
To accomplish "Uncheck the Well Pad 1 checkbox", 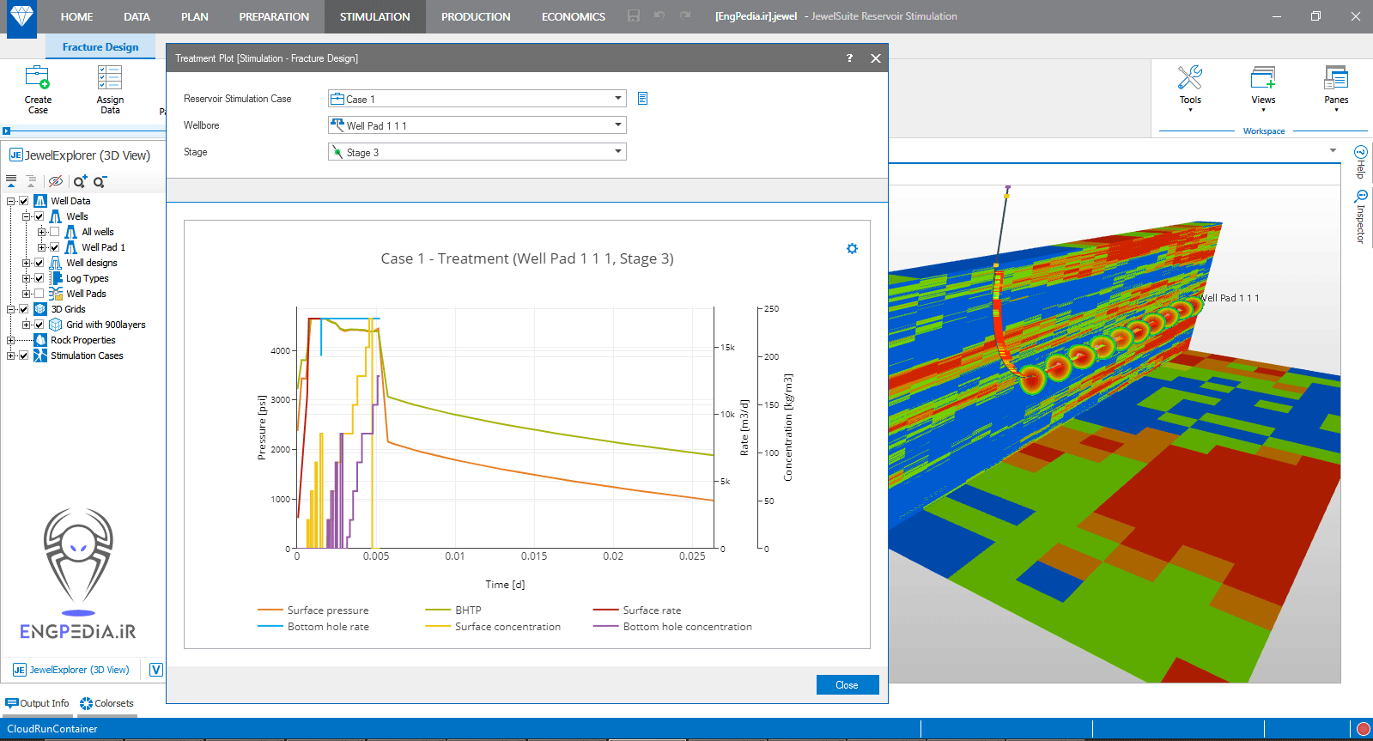I will pyautogui.click(x=55, y=247).
